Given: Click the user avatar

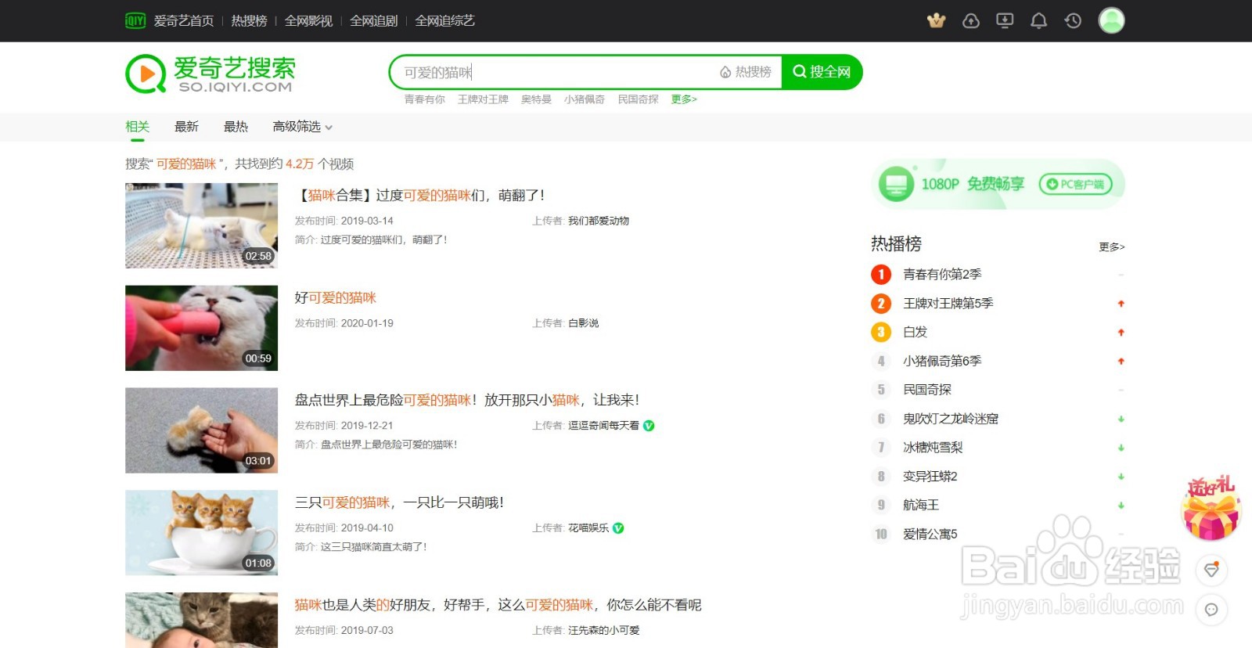Looking at the screenshot, I should pos(1111,20).
